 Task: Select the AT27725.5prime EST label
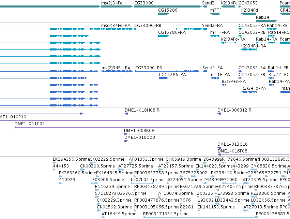(x=136, y=166)
